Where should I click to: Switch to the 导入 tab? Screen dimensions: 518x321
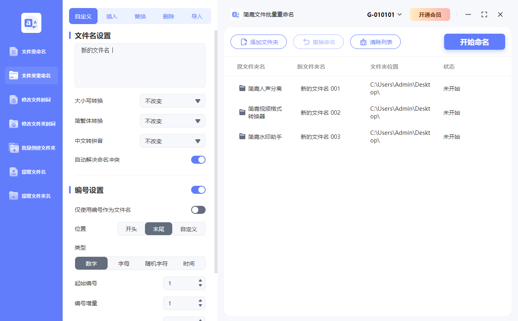197,16
